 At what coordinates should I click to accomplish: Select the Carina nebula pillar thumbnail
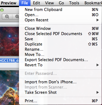click(9, 87)
